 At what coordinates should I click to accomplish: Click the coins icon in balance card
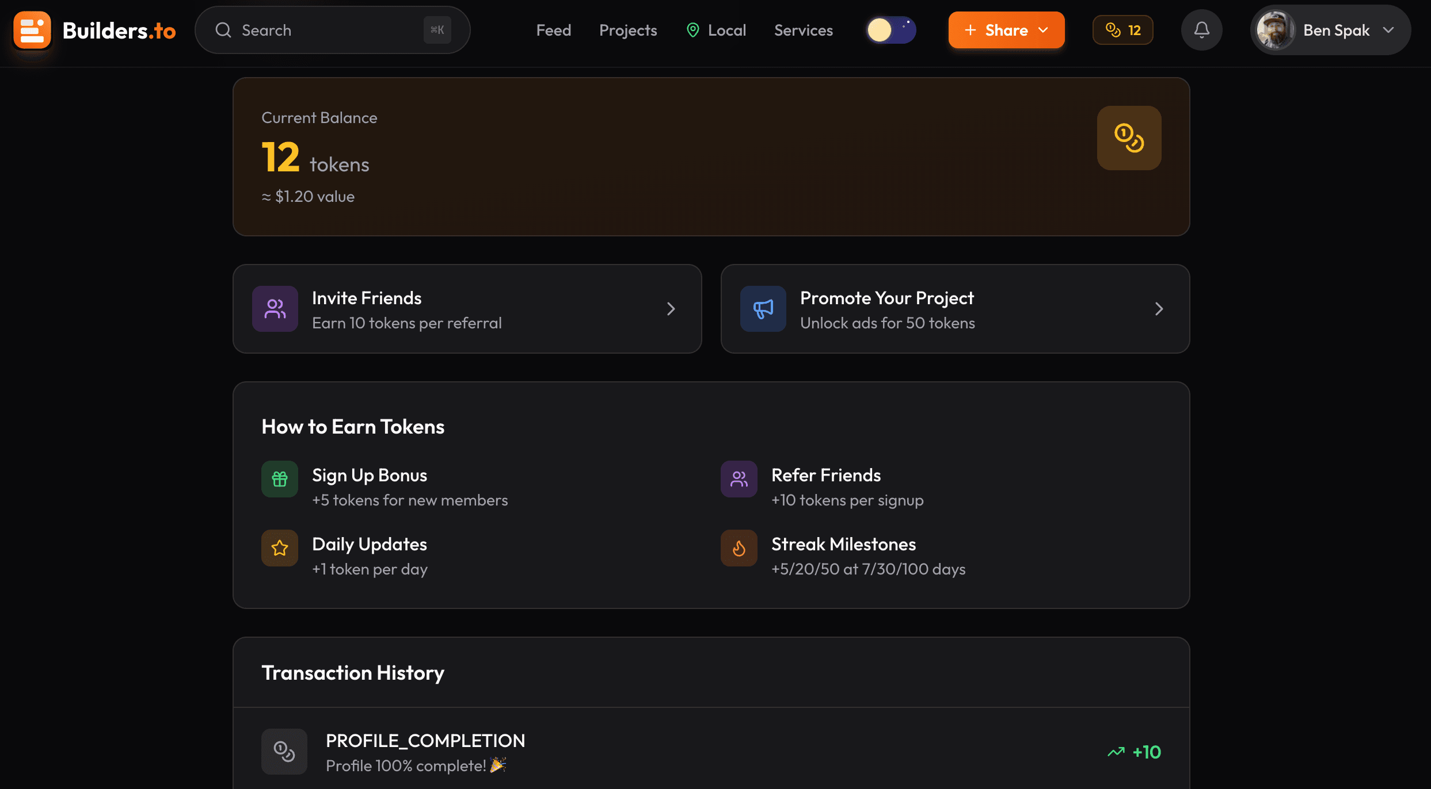pyautogui.click(x=1129, y=138)
